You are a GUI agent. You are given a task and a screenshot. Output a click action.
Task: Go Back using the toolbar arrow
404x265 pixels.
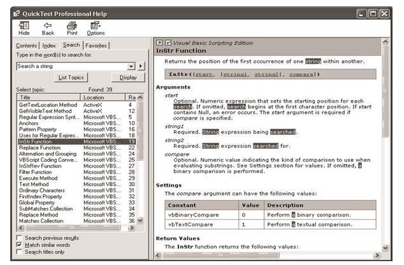click(48, 28)
